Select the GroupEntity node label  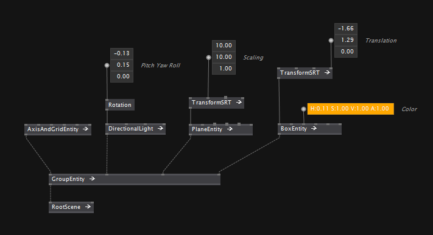[x=68, y=179]
